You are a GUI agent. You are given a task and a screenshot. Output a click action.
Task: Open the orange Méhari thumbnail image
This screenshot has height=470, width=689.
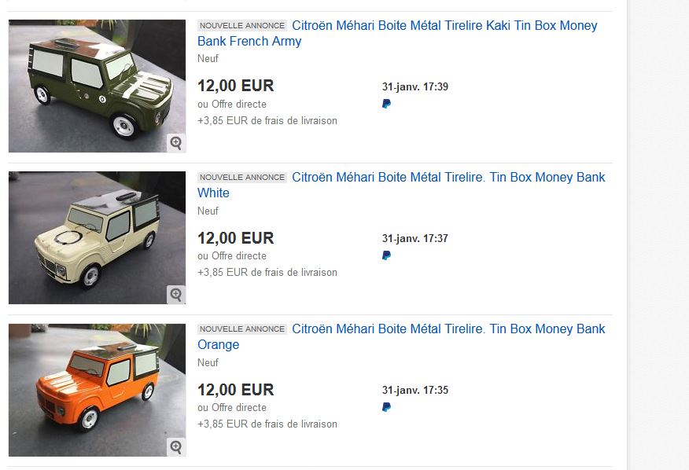coord(97,390)
